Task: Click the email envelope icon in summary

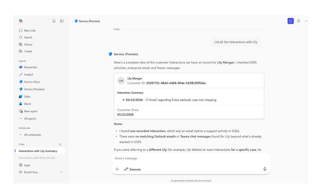Action: coord(147,100)
